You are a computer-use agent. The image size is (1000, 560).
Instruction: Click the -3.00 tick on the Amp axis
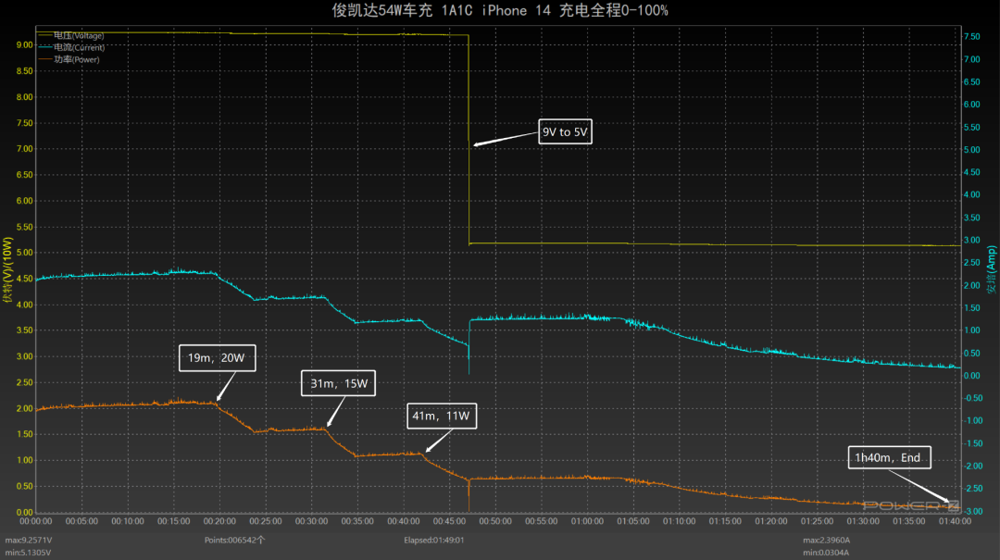coord(973,511)
